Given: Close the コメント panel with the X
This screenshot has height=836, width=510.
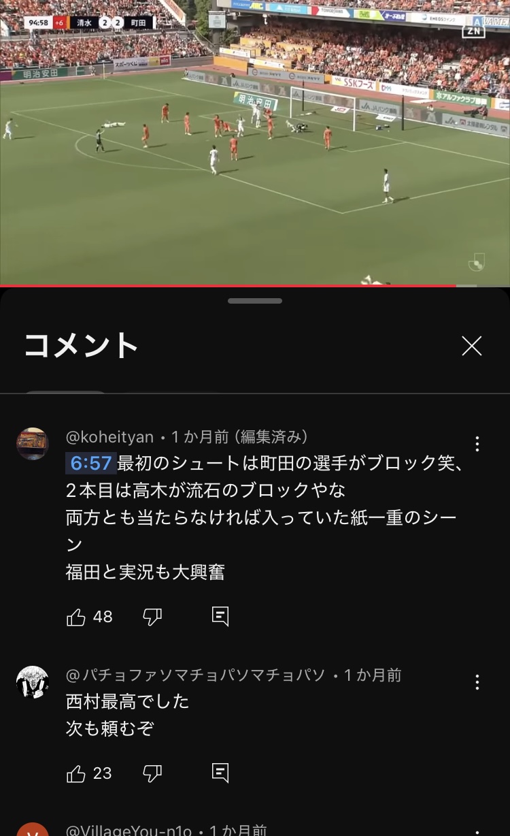Looking at the screenshot, I should click(471, 346).
